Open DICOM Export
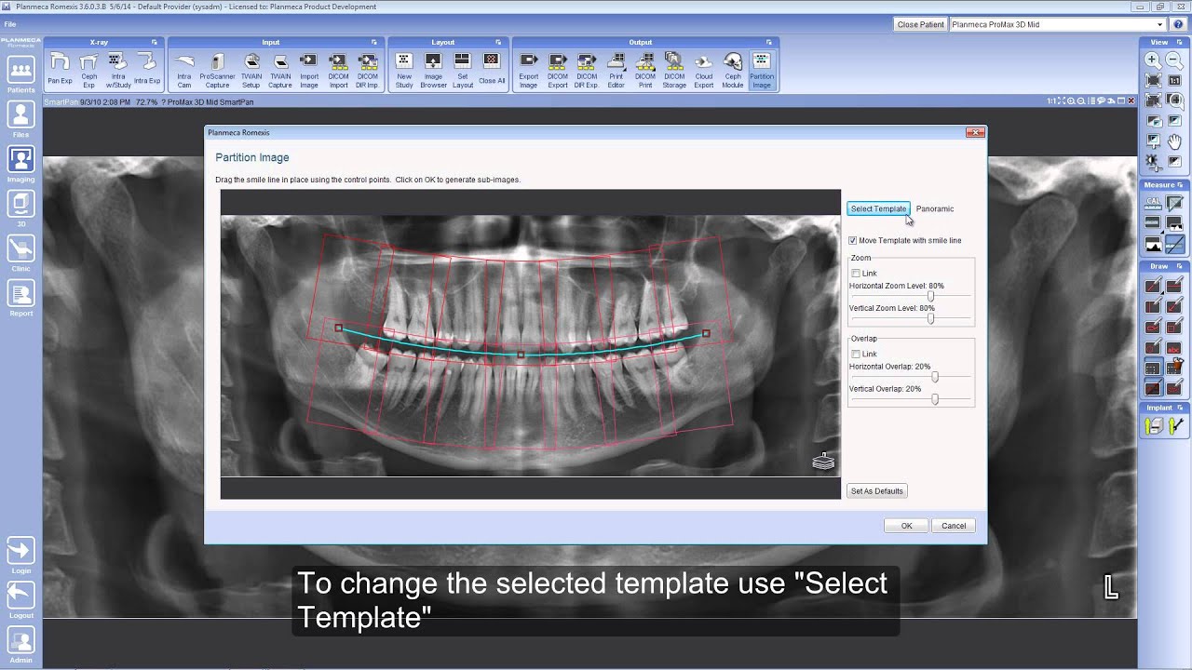 [x=558, y=70]
